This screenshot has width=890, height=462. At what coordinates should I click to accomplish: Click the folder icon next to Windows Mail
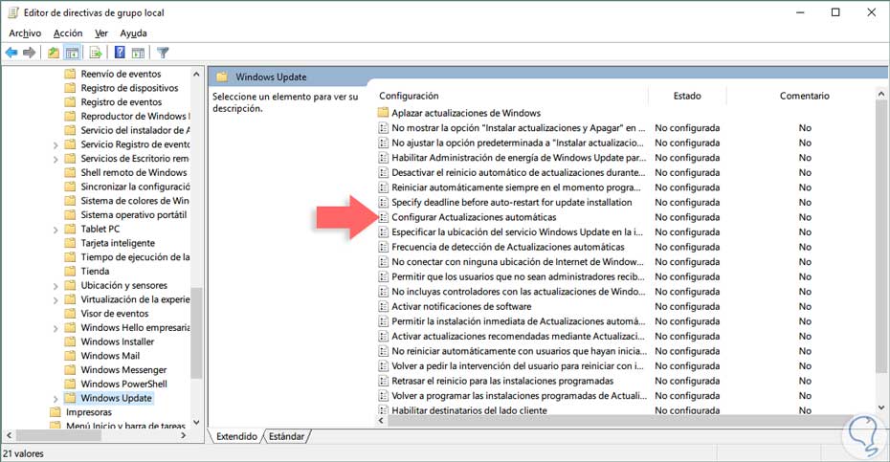tap(71, 356)
